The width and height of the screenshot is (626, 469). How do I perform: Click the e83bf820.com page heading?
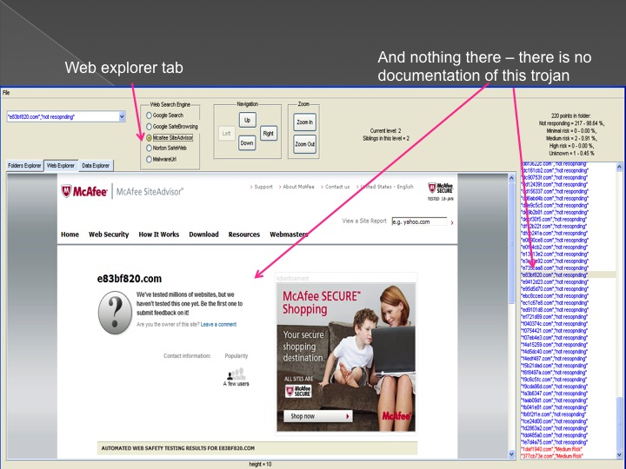tap(130, 279)
